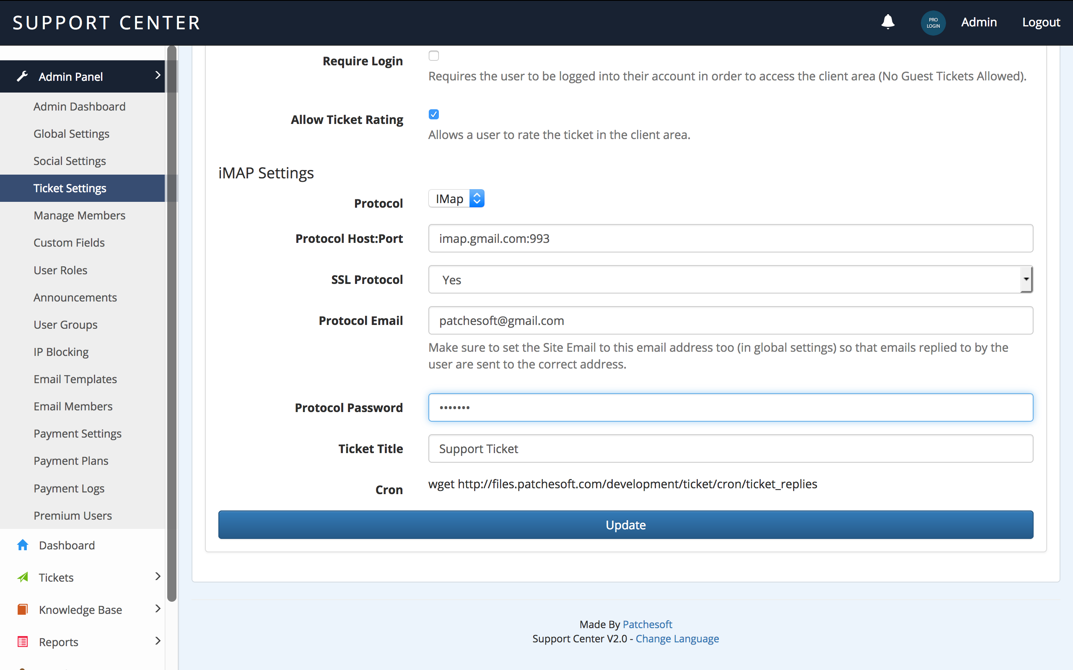Viewport: 1073px width, 670px height.
Task: Click the Dashboard home icon
Action: click(x=23, y=545)
